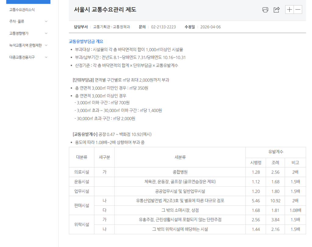The image size is (312, 247).
Task: Select the active blue sidebar tab
Action: coord(28,2)
